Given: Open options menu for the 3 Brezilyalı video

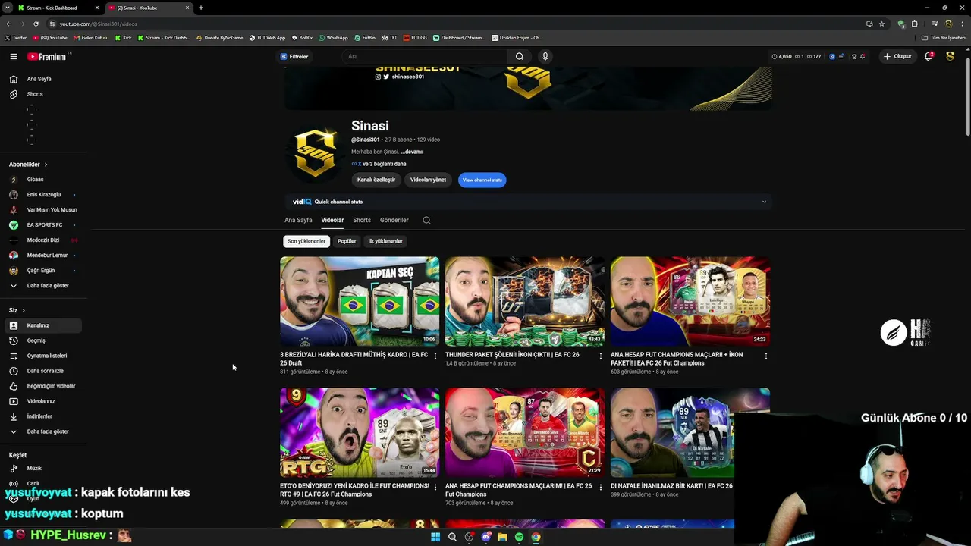Looking at the screenshot, I should click(x=435, y=356).
